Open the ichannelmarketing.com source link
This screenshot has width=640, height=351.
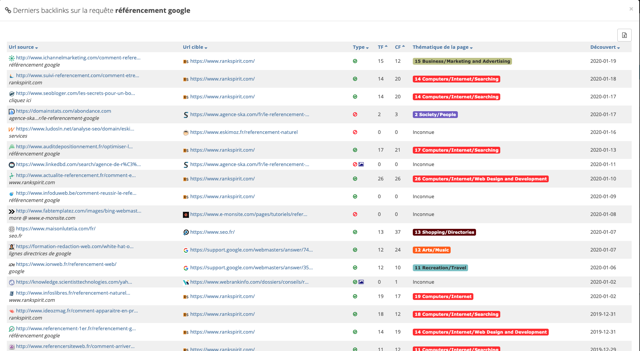(x=78, y=58)
